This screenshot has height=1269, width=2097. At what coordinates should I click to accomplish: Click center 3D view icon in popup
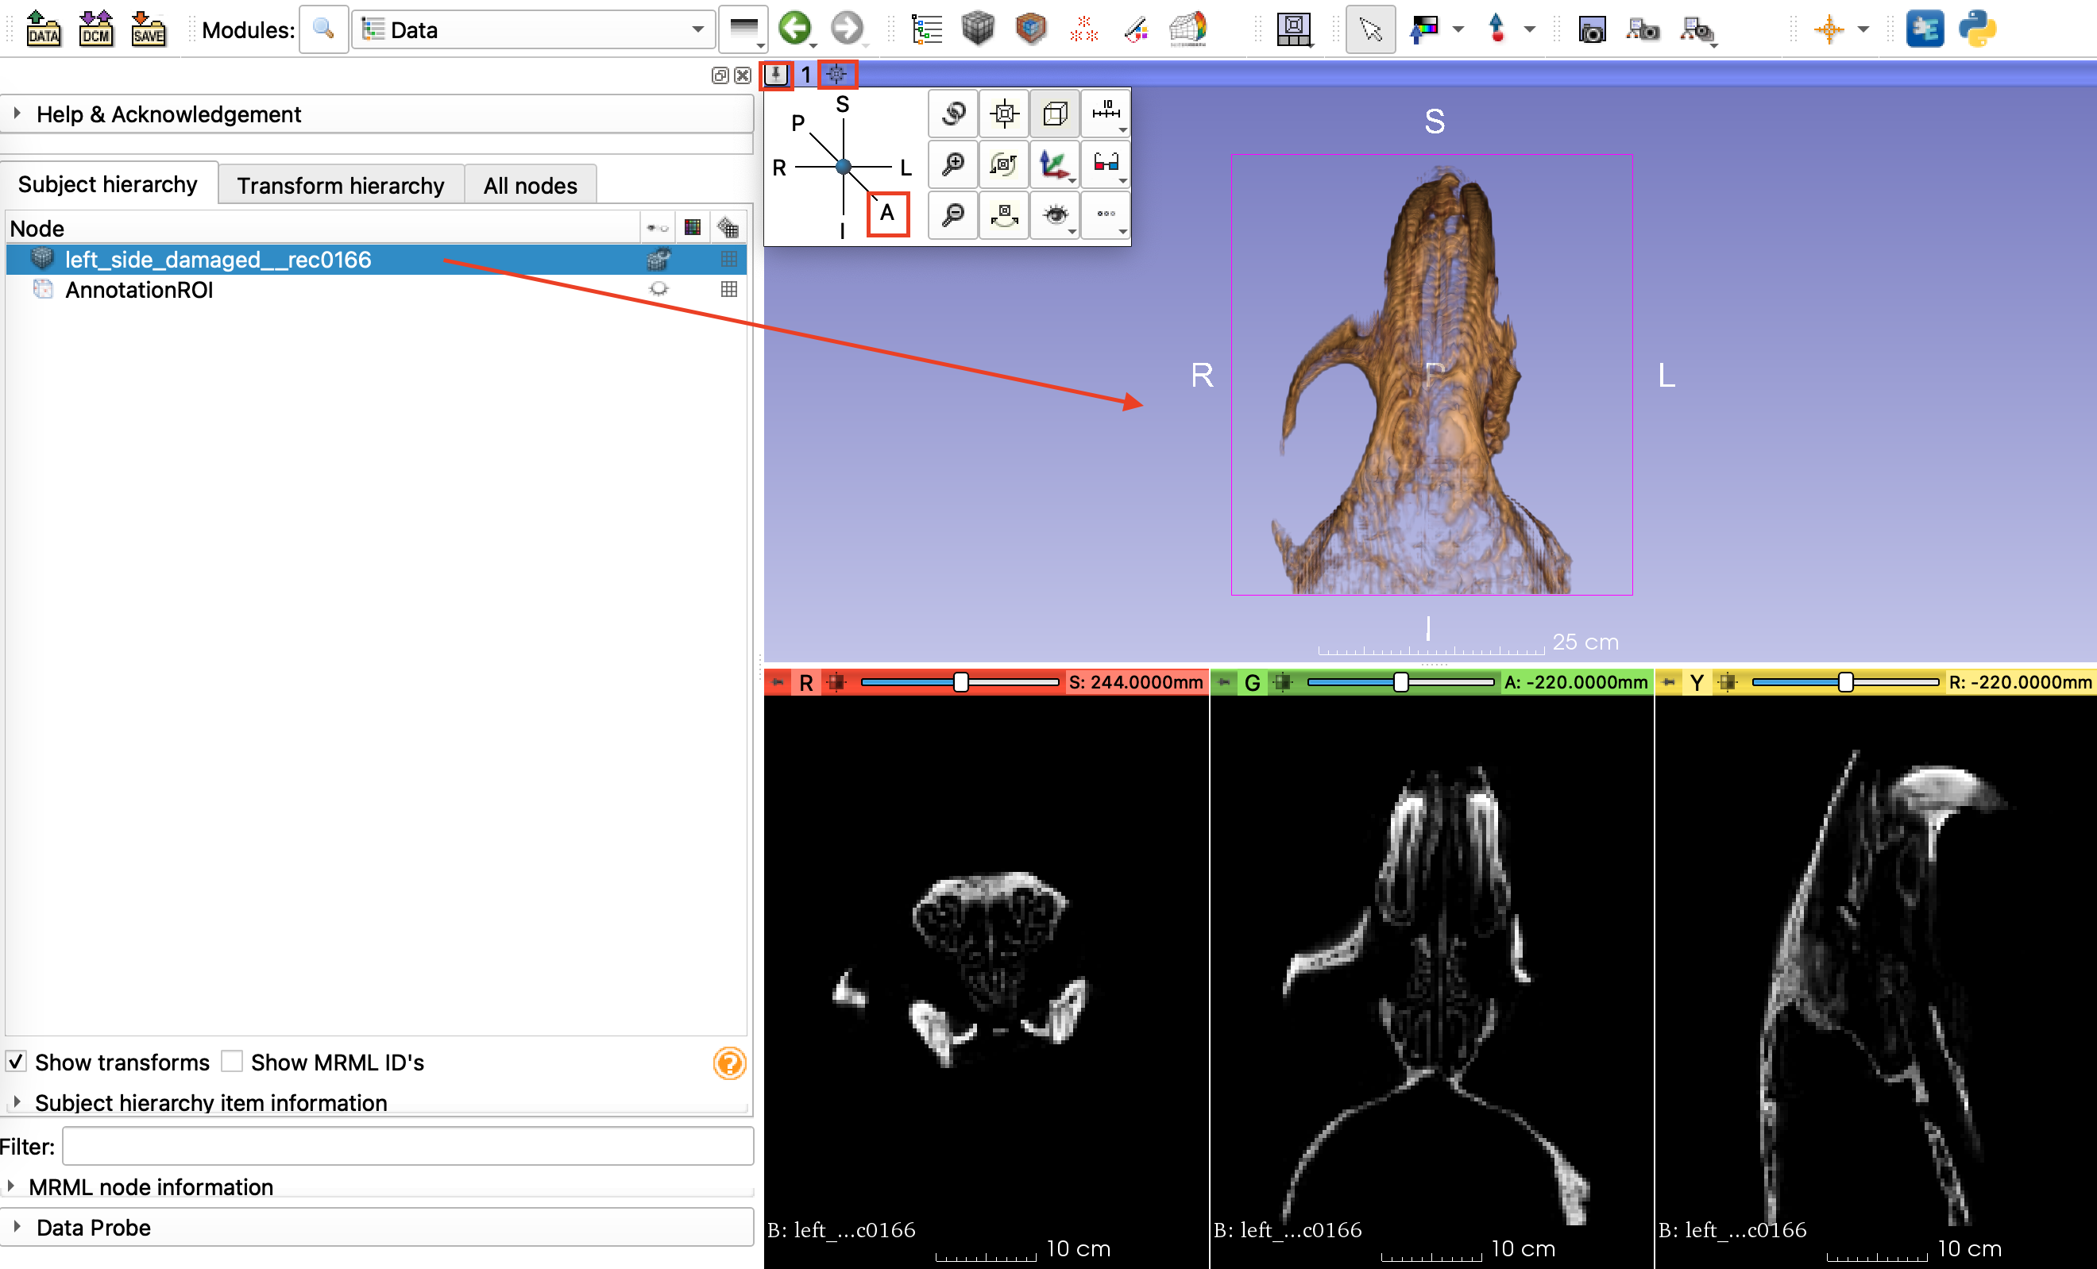tap(1004, 114)
